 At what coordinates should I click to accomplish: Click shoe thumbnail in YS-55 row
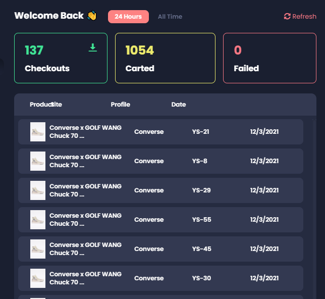(x=38, y=220)
